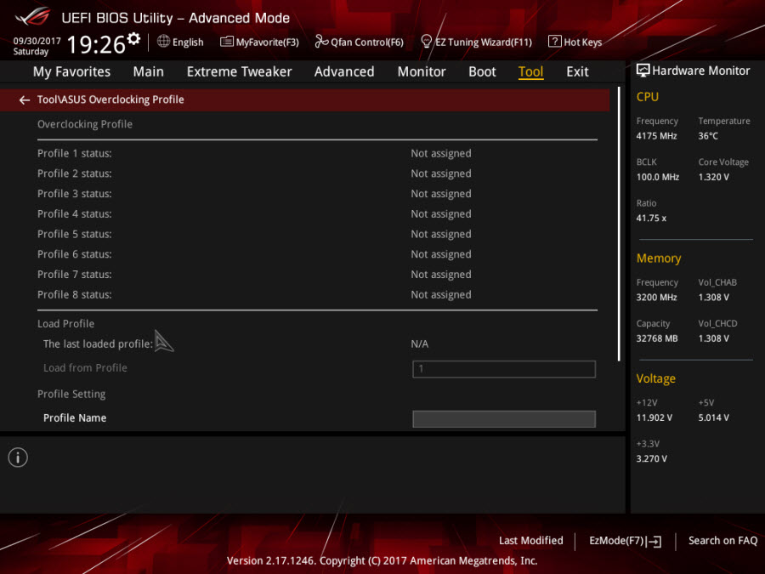Open the Monitor tab
This screenshot has height=574, width=765.
tap(422, 71)
